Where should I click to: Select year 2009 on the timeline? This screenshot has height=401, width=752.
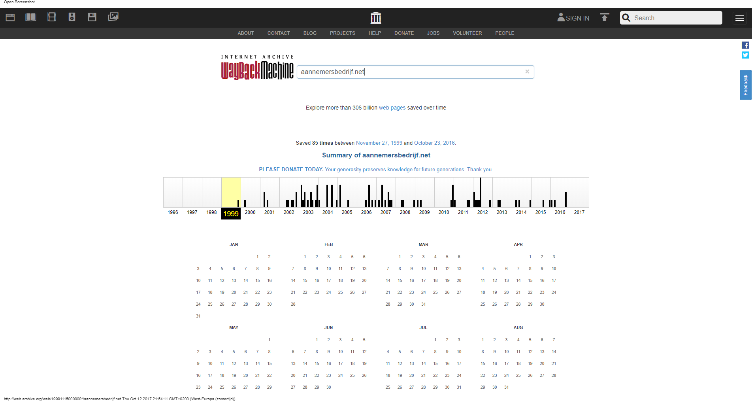tap(424, 212)
